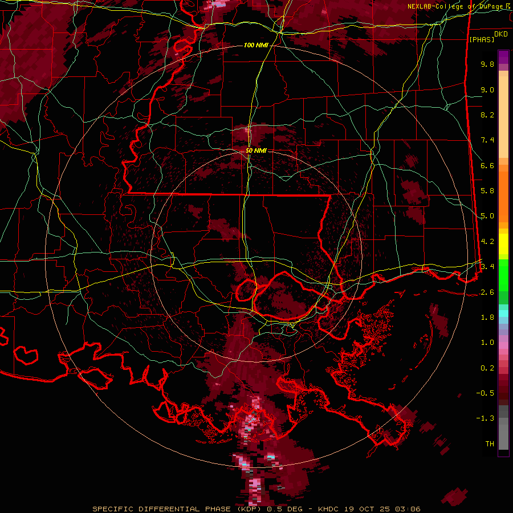Click the [PHAS] legend label
The width and height of the screenshot is (513, 513).
point(482,39)
